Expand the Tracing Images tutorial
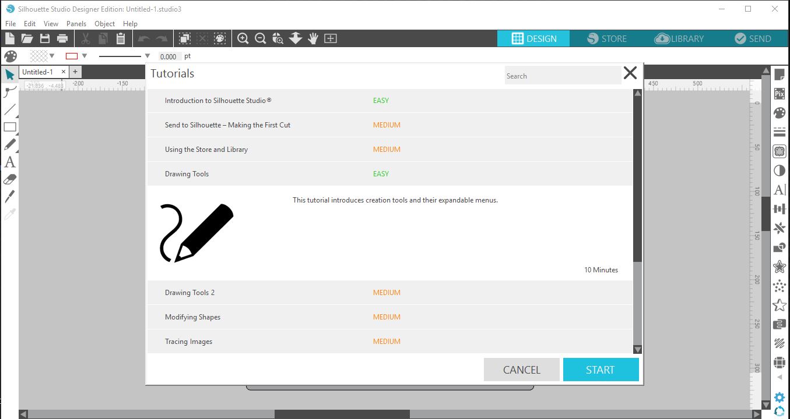This screenshot has width=790, height=419. (389, 342)
